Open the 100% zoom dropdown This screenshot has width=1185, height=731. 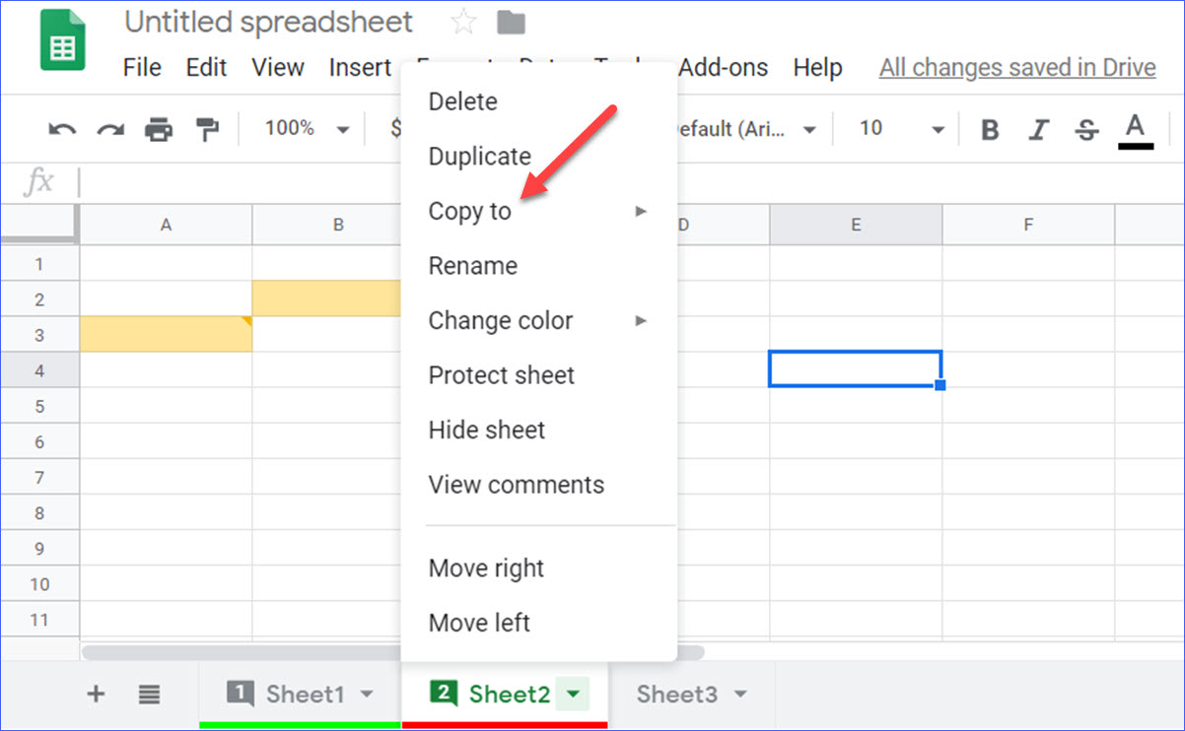(x=306, y=128)
